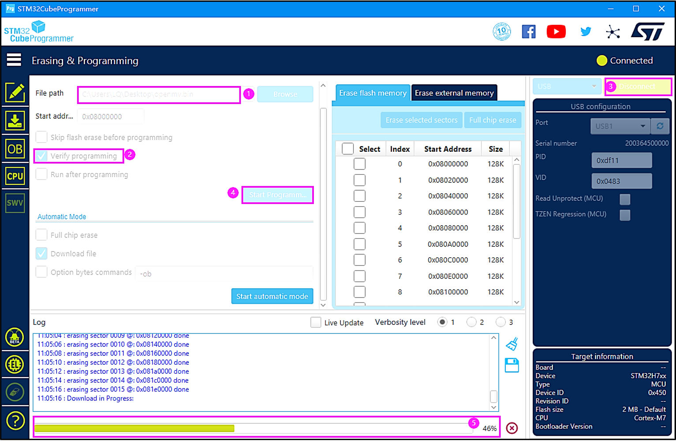This screenshot has width=676, height=441.
Task: Open Erasing & Programming download icon
Action: coord(15,120)
